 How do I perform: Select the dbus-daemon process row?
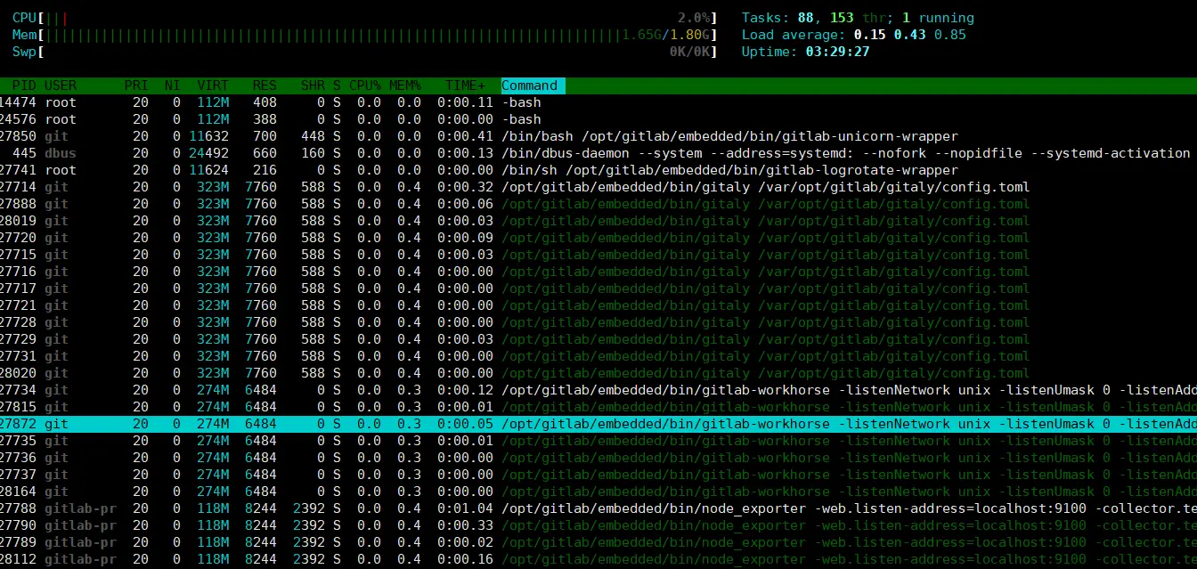(x=598, y=153)
